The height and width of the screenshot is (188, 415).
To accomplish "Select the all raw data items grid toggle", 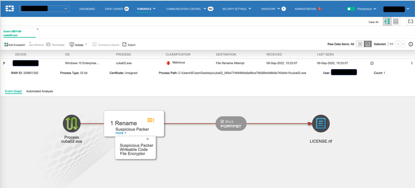I will pyautogui.click(x=360, y=44).
